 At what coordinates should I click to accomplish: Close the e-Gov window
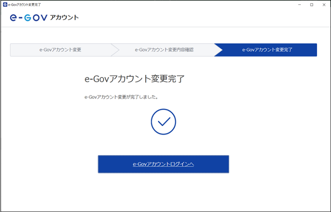(324, 5)
